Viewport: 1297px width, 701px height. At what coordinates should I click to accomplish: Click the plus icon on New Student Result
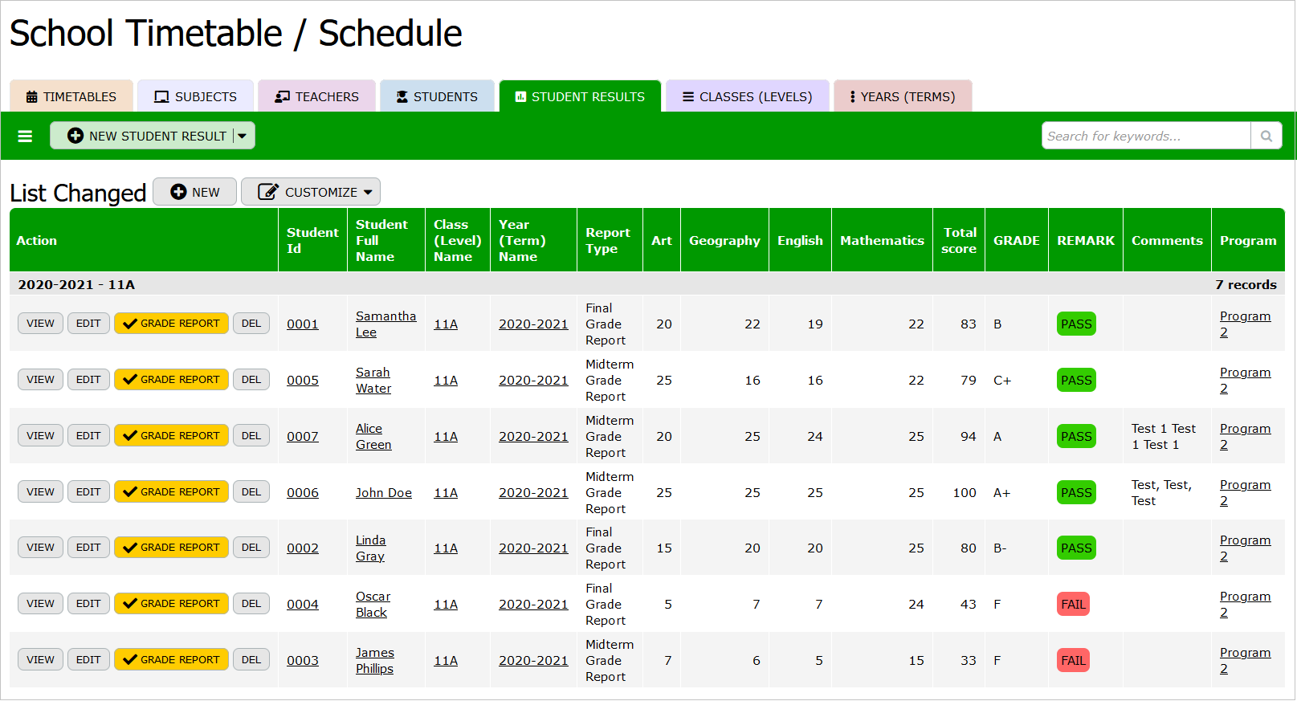point(75,137)
